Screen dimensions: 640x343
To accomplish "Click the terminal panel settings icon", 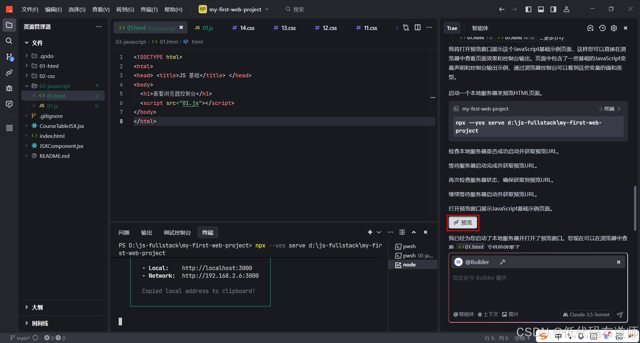I will [x=402, y=232].
